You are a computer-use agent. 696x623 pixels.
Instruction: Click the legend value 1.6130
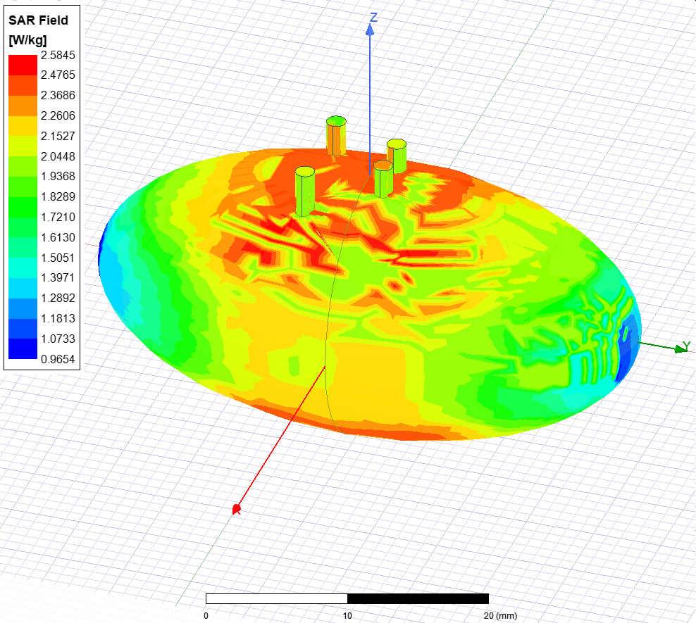coord(58,237)
